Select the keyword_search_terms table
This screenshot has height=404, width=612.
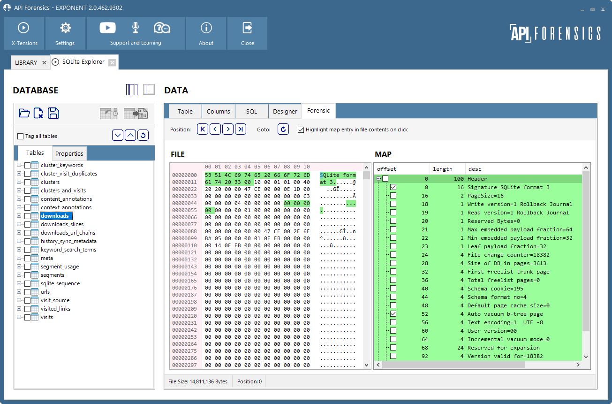tap(68, 250)
